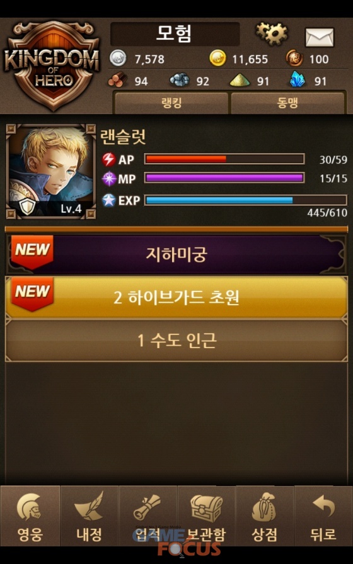The image size is (353, 564).
Task: Open the mail envelope icon
Action: coord(320,37)
